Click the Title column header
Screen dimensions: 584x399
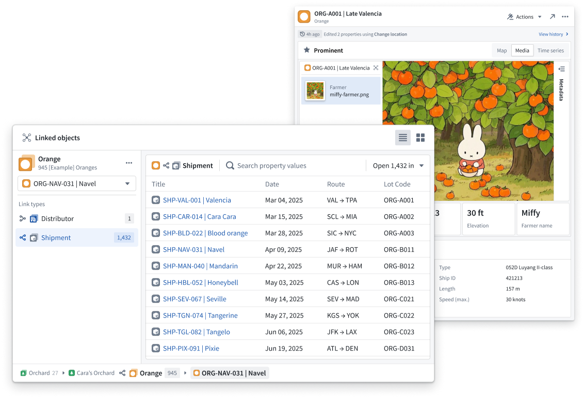[x=158, y=184]
